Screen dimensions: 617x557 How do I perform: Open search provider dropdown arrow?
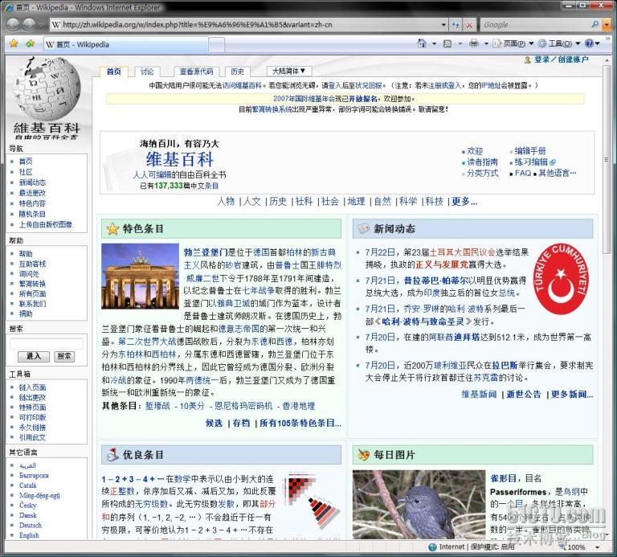point(607,25)
